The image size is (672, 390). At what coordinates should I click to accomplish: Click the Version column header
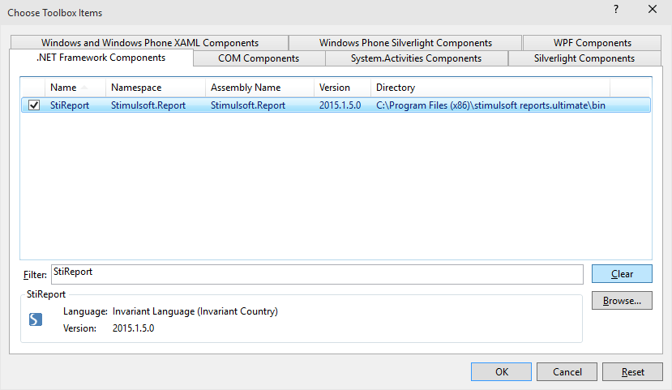(x=335, y=88)
